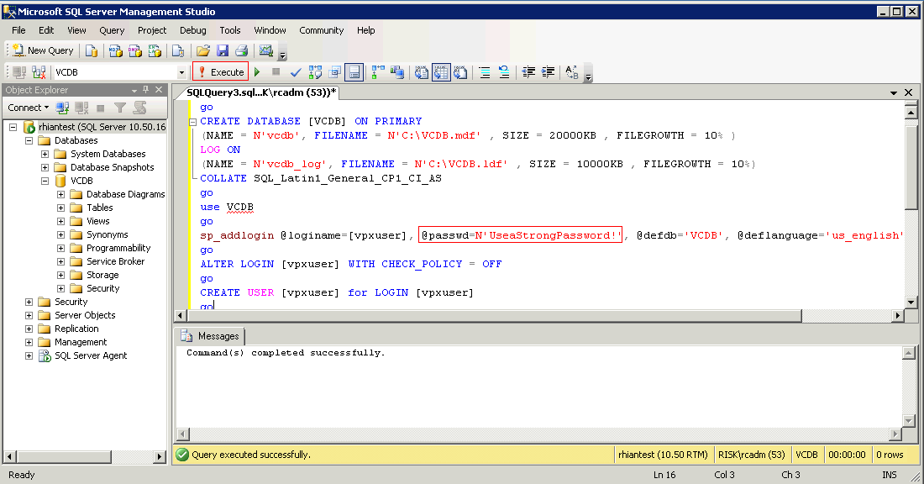Screen dimensions: 924x484
Task: Switch to the Messages tab
Action: tap(211, 336)
